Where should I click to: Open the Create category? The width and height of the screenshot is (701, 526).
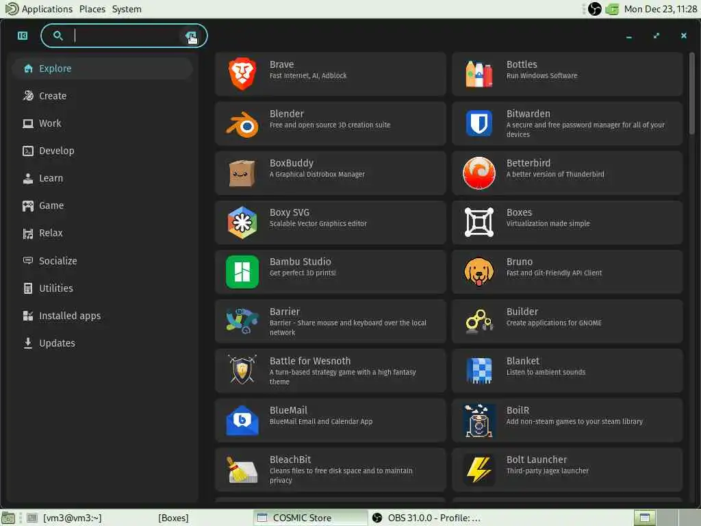point(103,96)
